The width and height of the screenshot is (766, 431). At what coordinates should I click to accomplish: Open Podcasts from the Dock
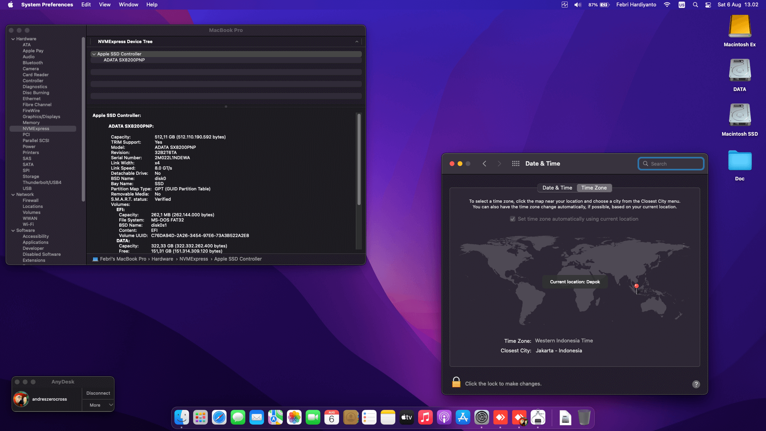coord(444,418)
